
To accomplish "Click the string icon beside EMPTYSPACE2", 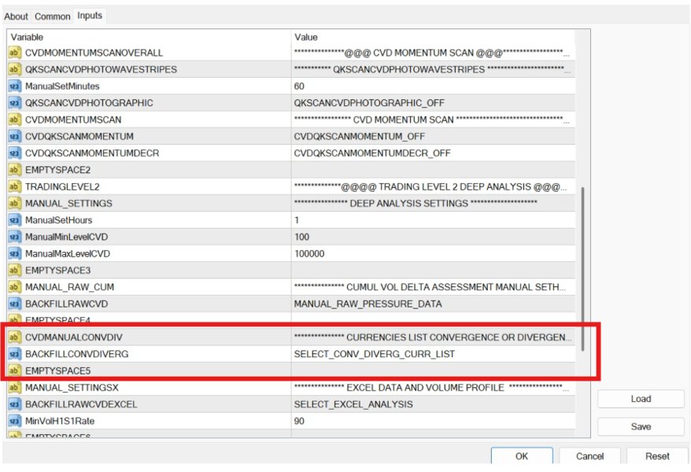I will pos(14,170).
